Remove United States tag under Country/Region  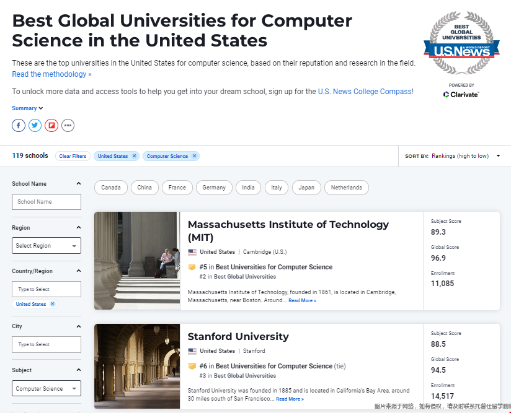(x=52, y=303)
